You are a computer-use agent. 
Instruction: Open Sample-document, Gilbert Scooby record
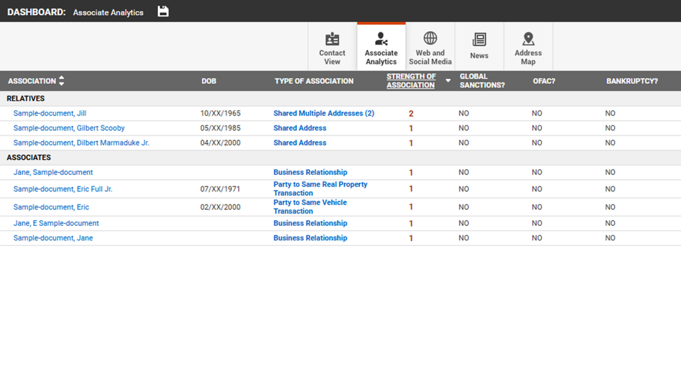(69, 128)
